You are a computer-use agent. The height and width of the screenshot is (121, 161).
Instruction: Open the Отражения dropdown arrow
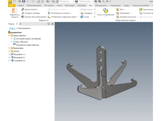click(x=131, y=13)
